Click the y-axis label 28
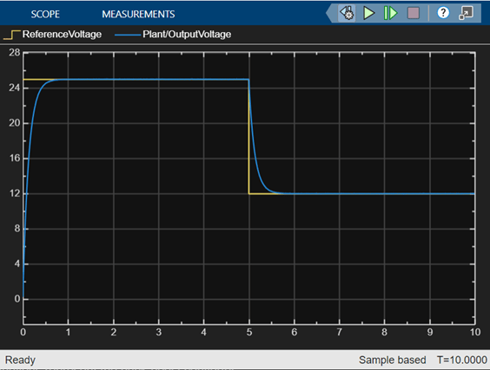Image resolution: width=490 pixels, height=370 pixels. [15, 53]
